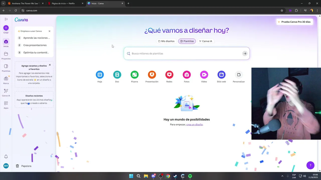
Task: Collapse the Canva sidebar menu icon
Action: click(x=6, y=19)
